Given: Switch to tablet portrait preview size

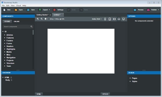Looking at the screenshot, I should click(110, 19).
